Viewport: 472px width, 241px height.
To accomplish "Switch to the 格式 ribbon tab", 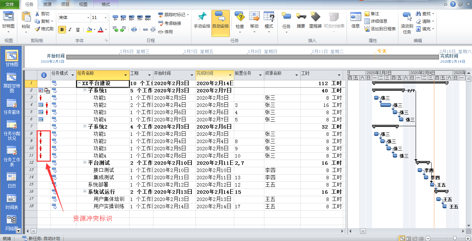I will point(106,4).
